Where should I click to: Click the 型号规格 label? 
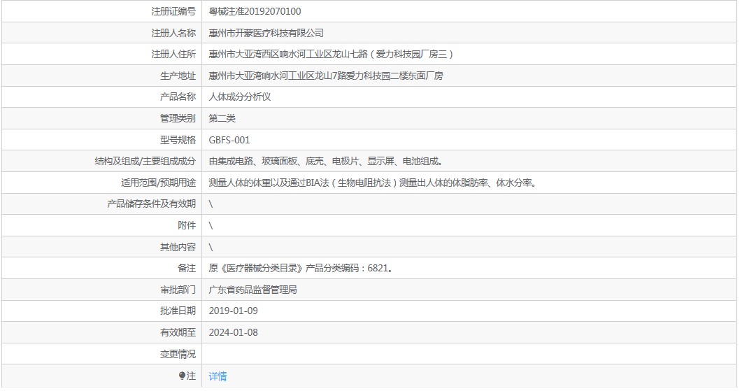178,141
